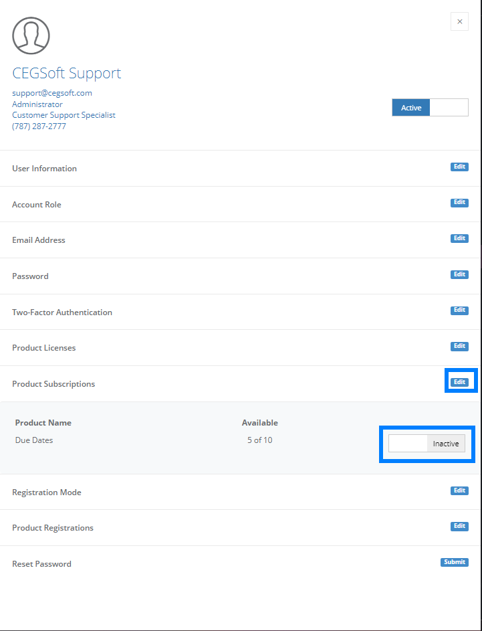Toggle the Active account status switch

point(430,108)
